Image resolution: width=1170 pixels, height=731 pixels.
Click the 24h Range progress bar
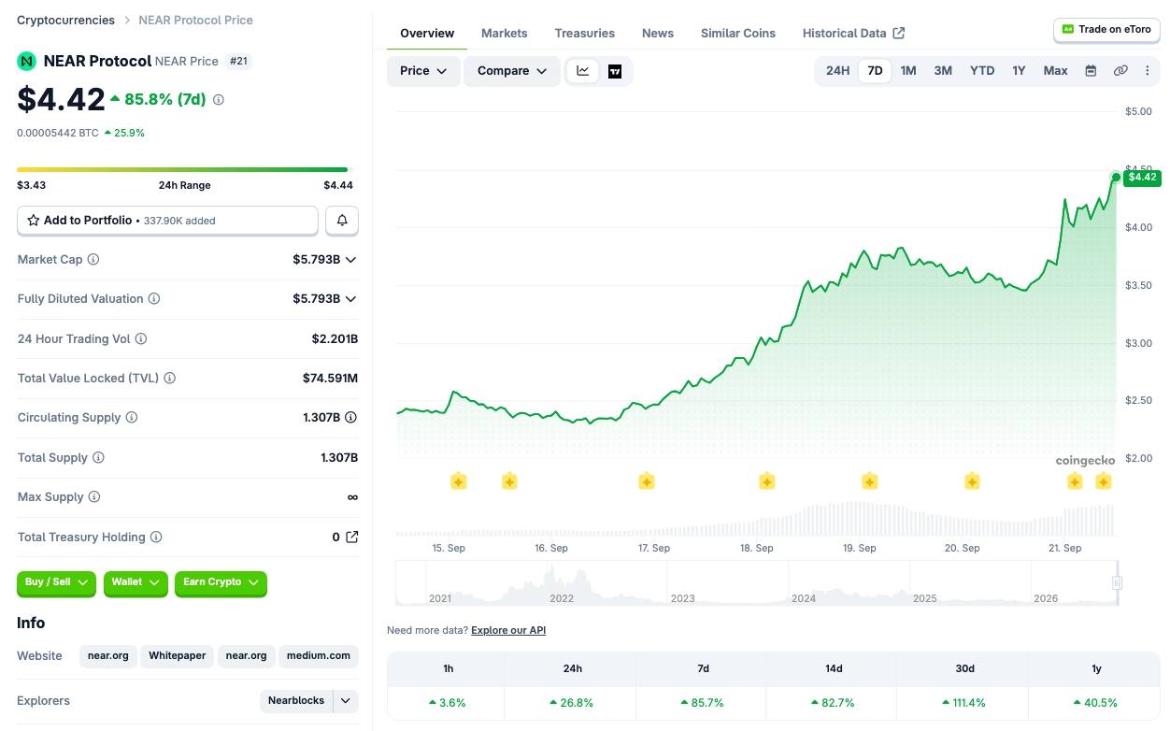click(182, 169)
